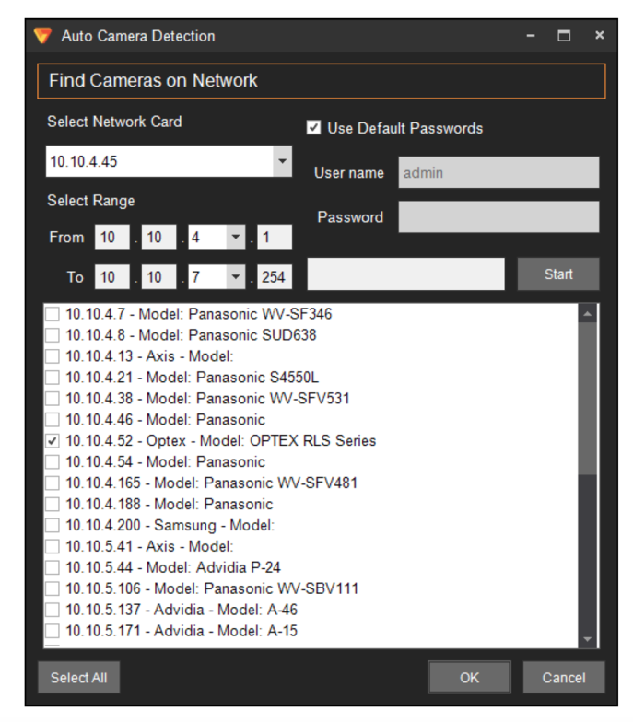Click the scan progress bar beside Start
This screenshot has height=722, width=633.
(x=405, y=274)
